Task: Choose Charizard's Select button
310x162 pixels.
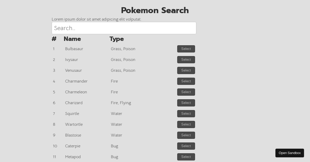Action: coord(186,103)
